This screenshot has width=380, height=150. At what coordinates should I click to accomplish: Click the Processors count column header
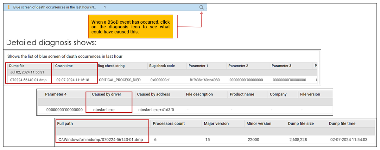click(168, 124)
